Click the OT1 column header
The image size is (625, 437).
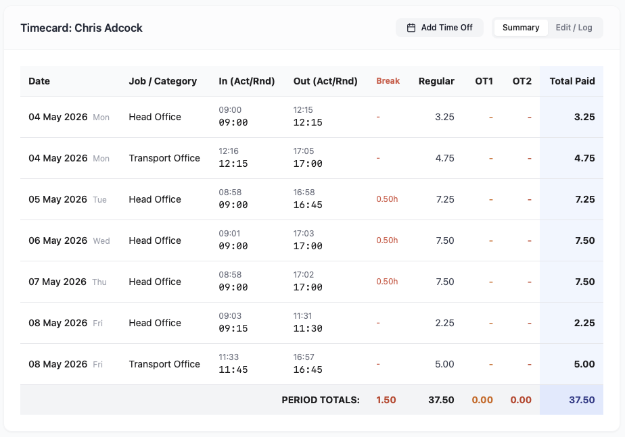[484, 81]
